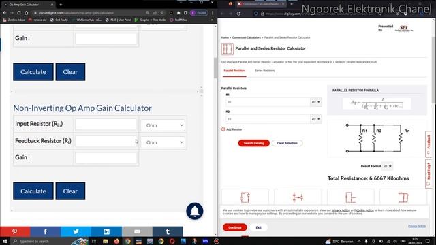The image size is (436, 245).
Task: Select the Parallel Resistors tab
Action: click(234, 71)
